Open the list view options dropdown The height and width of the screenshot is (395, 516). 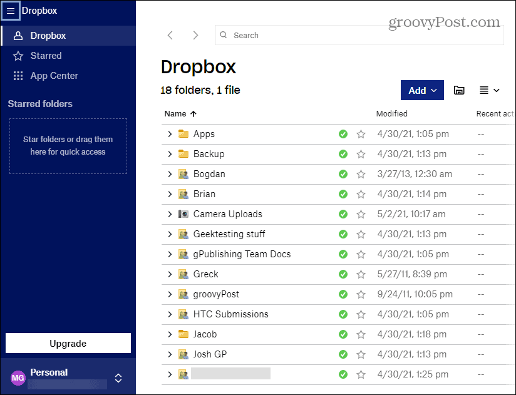pyautogui.click(x=489, y=90)
